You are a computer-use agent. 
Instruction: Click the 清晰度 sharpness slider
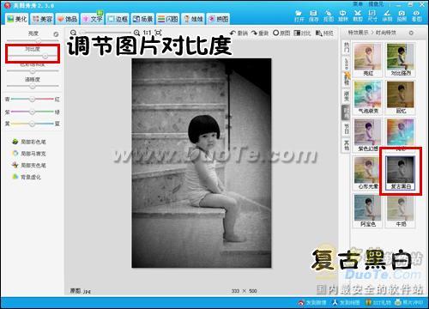(33, 86)
